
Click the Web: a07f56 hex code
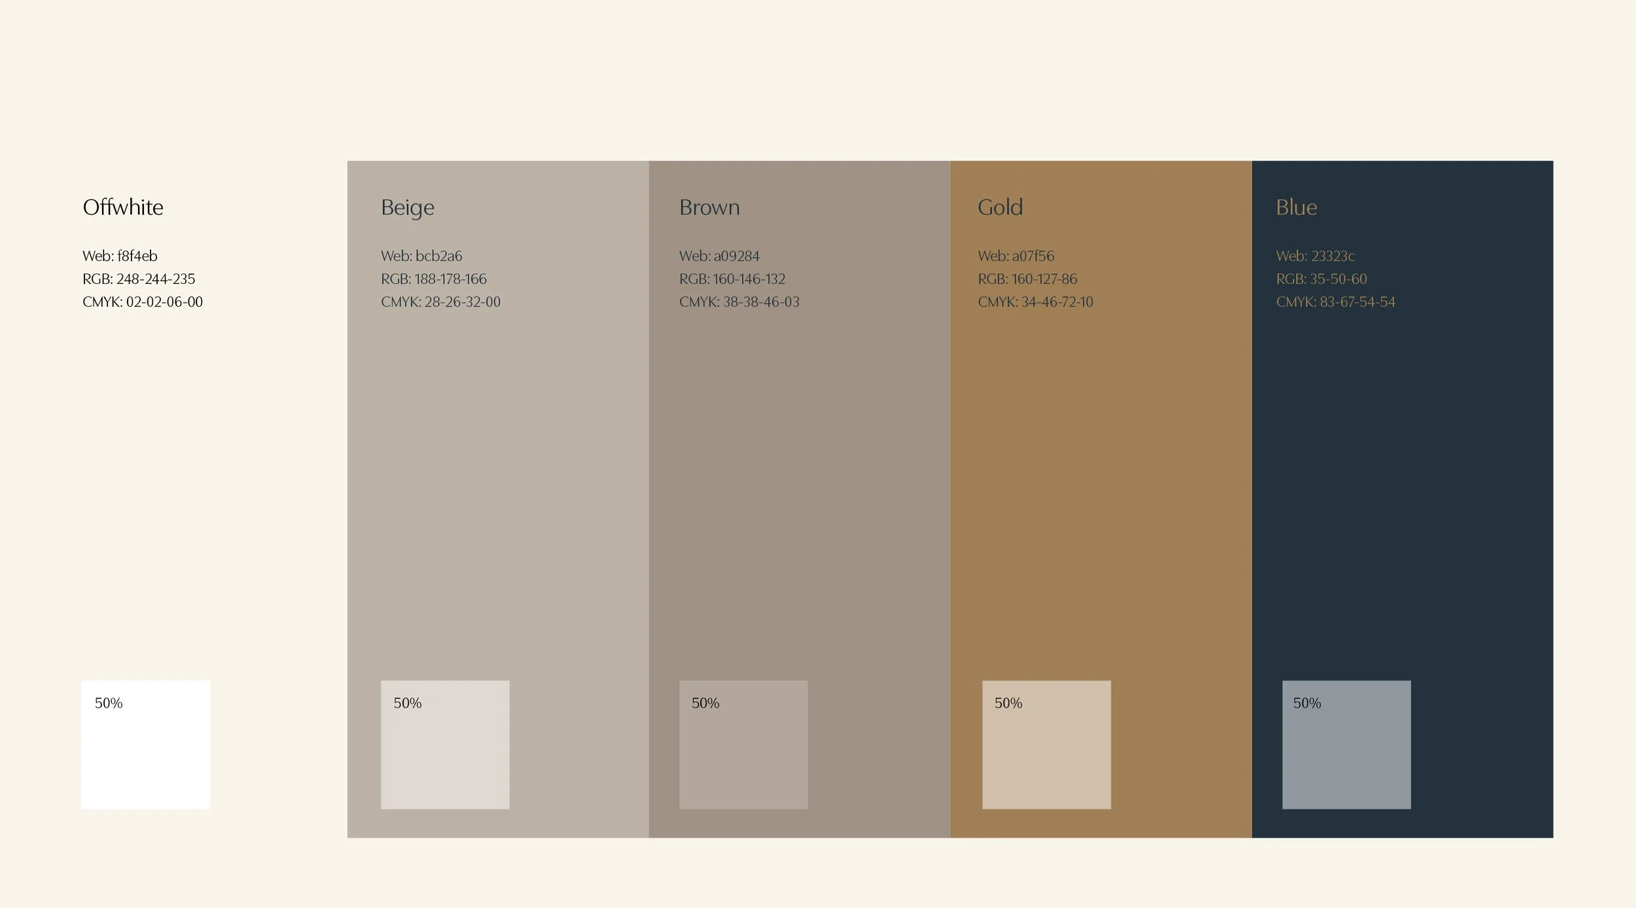coord(1016,256)
